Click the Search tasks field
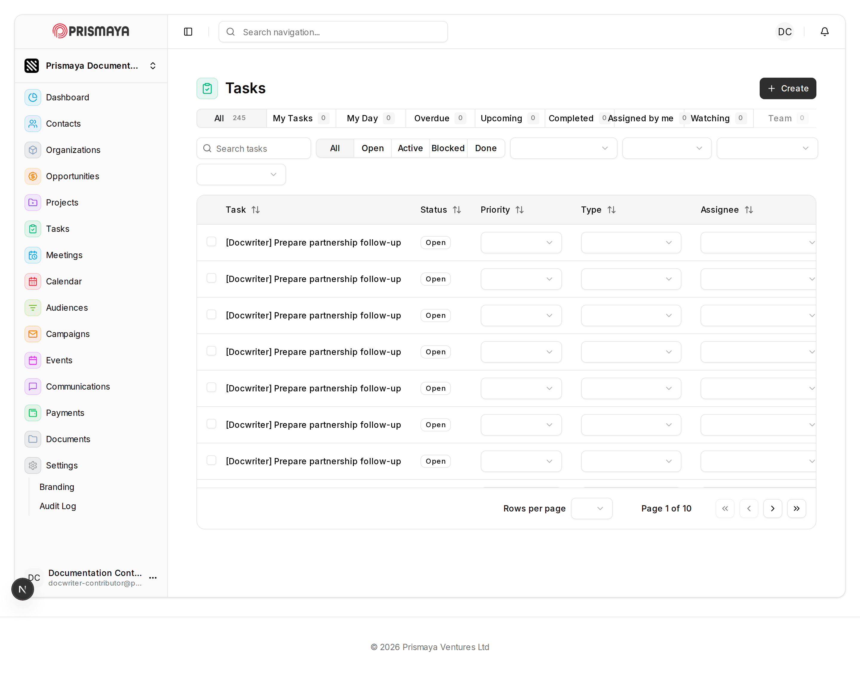Image resolution: width=860 pixels, height=677 pixels. pyautogui.click(x=254, y=148)
